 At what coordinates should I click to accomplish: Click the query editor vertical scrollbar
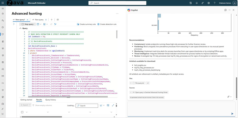click(117, 34)
